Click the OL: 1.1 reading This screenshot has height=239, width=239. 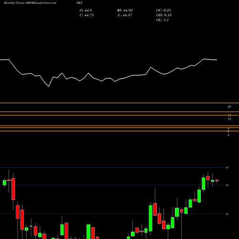(162, 20)
